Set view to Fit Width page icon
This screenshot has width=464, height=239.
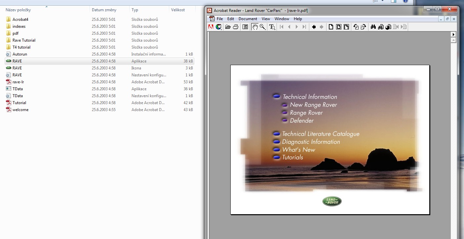click(346, 27)
